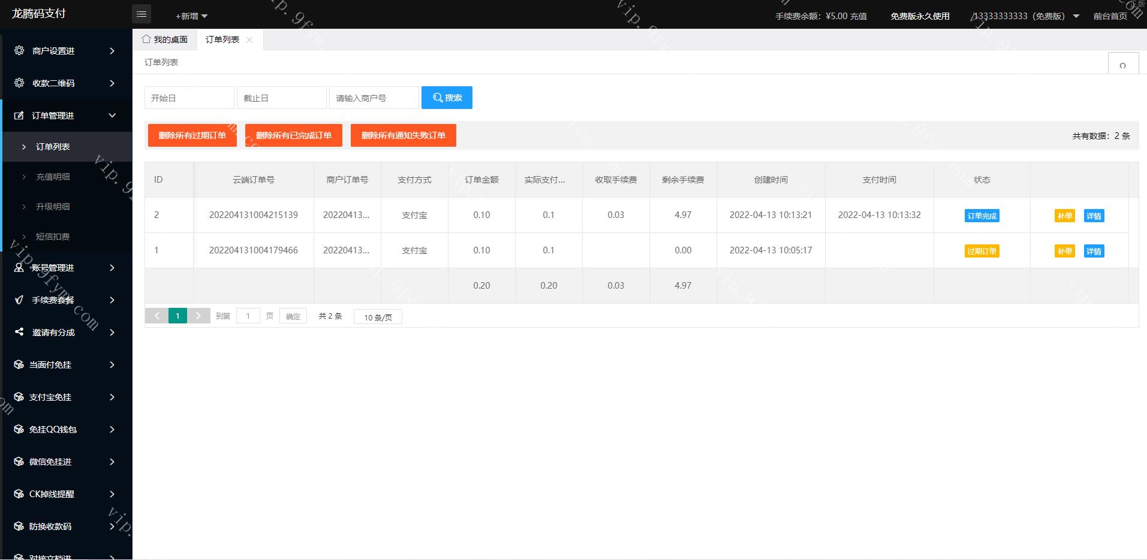
Task: Click the cube icon beside CK掉线提醒
Action: (x=19, y=494)
